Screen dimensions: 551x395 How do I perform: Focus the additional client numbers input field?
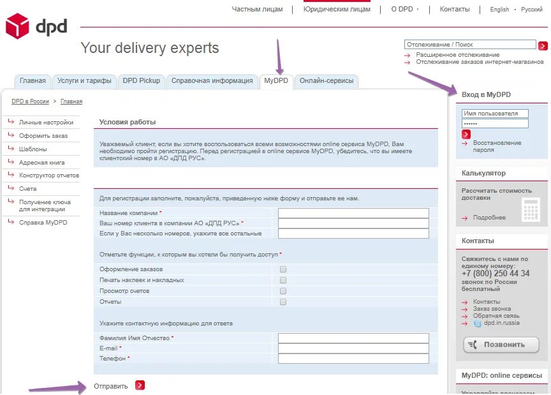click(353, 234)
